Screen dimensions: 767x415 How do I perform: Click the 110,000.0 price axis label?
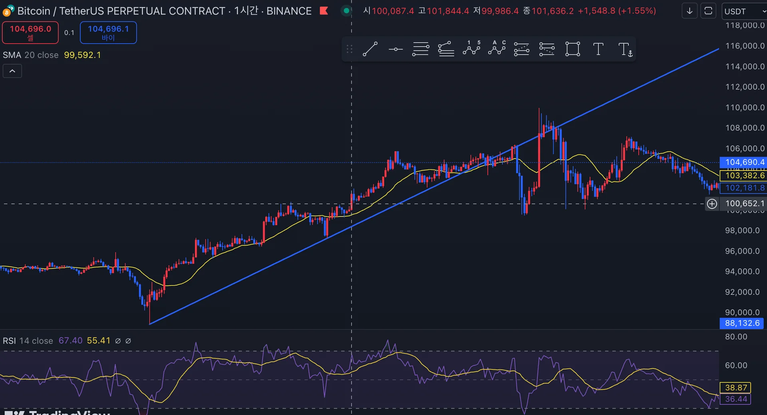click(745, 107)
